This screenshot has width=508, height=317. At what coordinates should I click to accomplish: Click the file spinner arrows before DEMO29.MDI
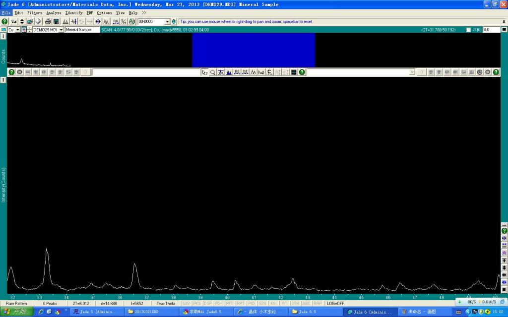[29, 30]
